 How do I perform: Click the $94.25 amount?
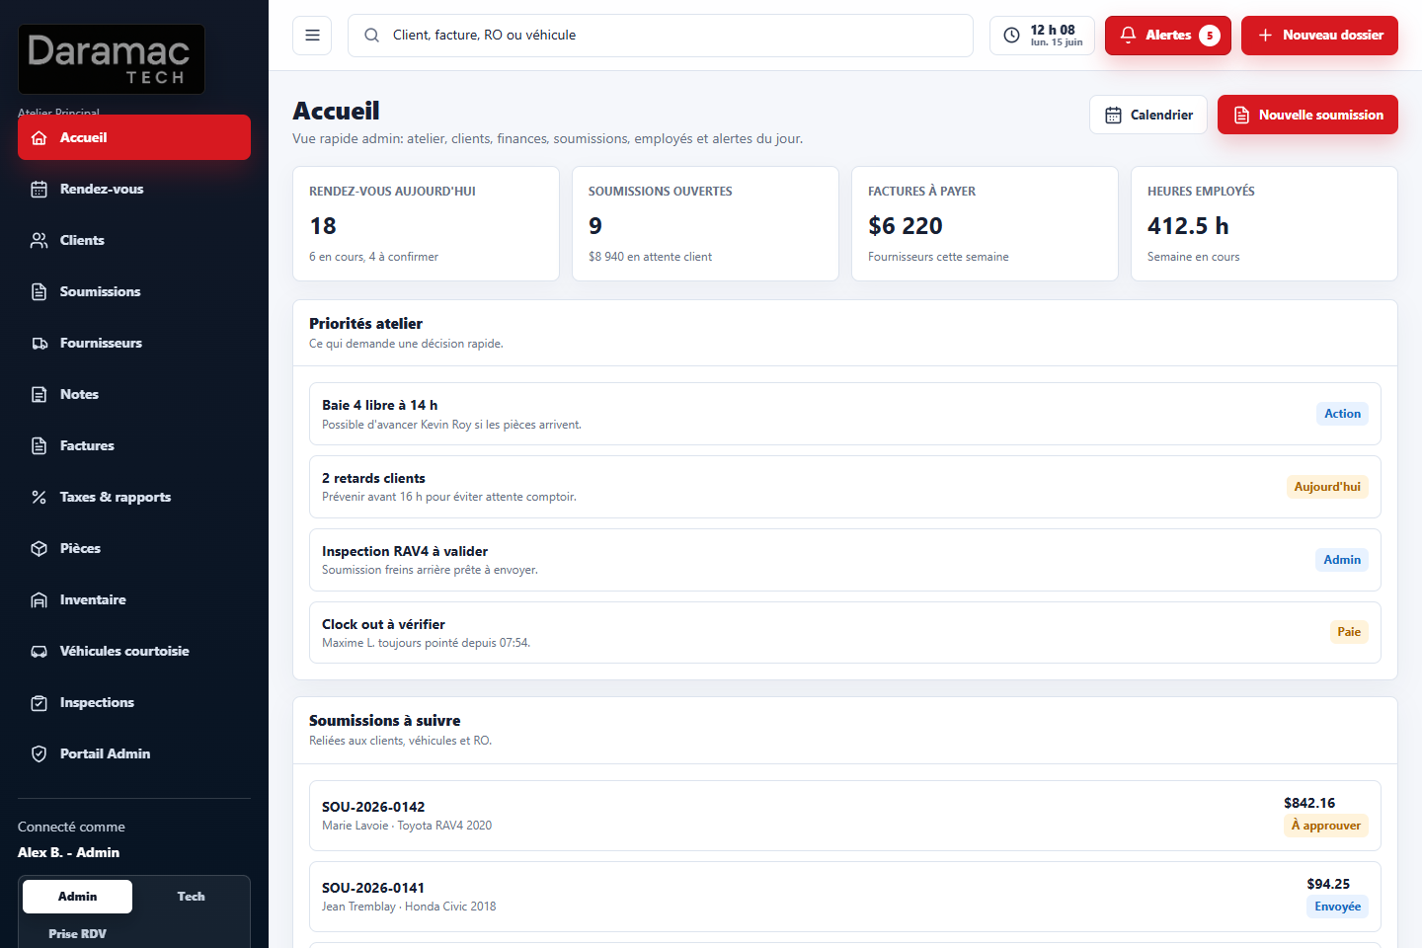[1328, 884]
